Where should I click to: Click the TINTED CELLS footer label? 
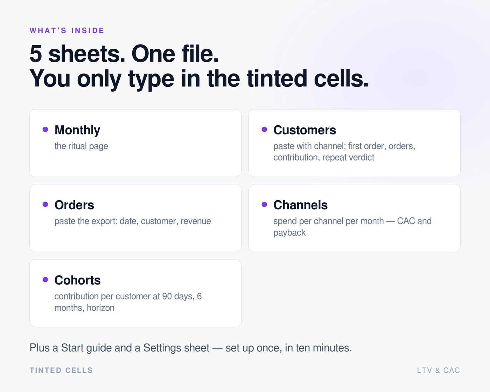(61, 370)
